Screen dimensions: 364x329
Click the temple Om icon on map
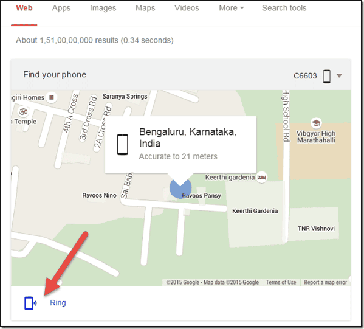[23, 111]
